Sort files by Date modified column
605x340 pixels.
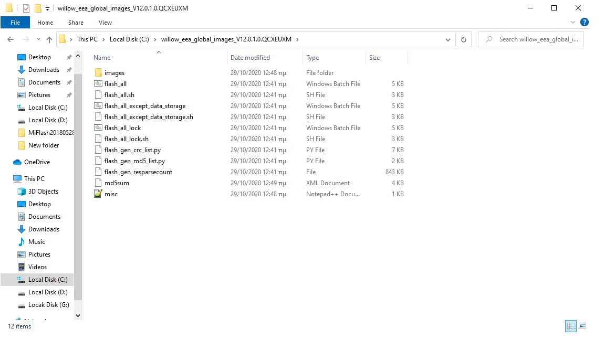[250, 58]
